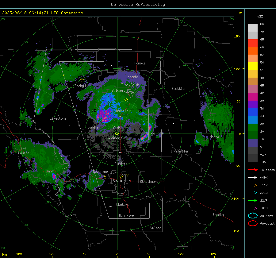
Task: Click the Hanna town label
Action: point(214,137)
